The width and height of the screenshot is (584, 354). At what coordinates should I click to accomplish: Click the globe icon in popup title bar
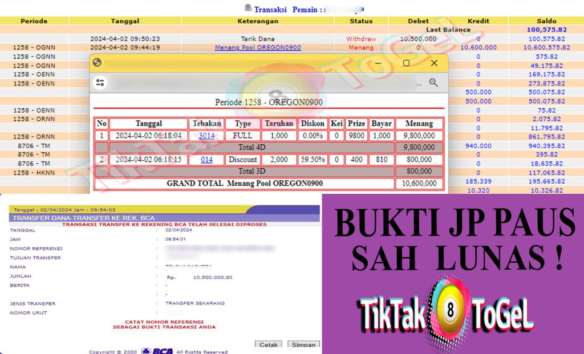coord(97,63)
